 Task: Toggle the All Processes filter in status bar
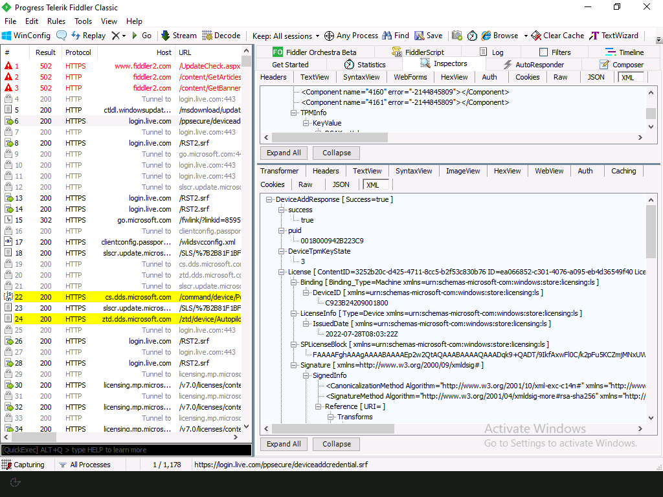click(84, 465)
